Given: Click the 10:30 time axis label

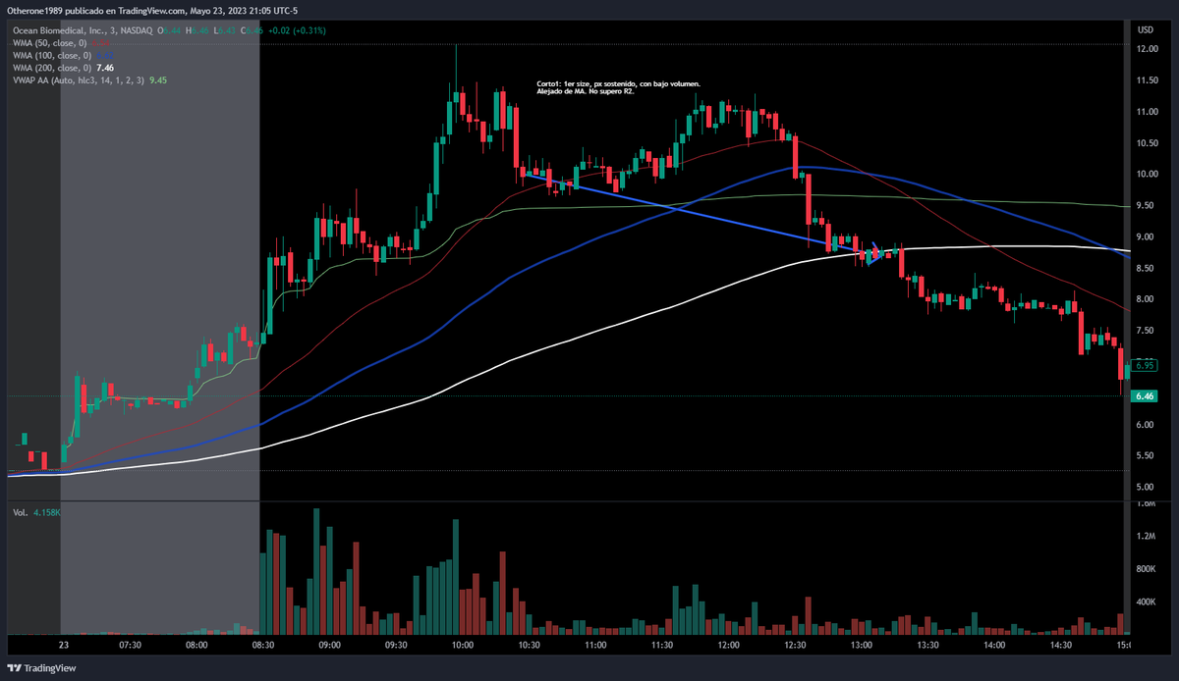Looking at the screenshot, I should [530, 645].
